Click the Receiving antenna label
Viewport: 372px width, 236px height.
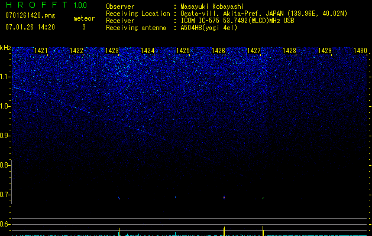point(136,28)
